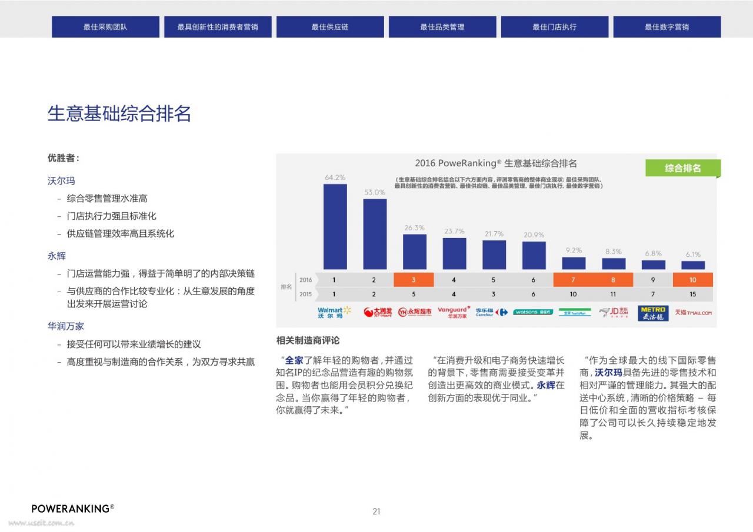Click the 优胜者 label
753x532 pixels.
63,158
